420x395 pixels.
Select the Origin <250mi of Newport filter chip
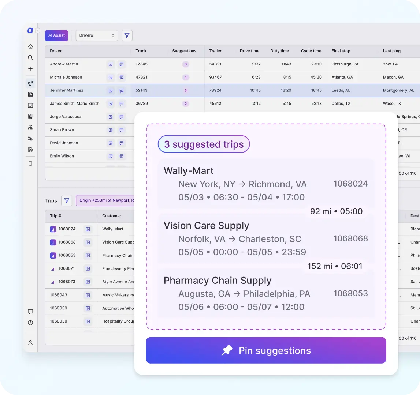click(x=105, y=200)
